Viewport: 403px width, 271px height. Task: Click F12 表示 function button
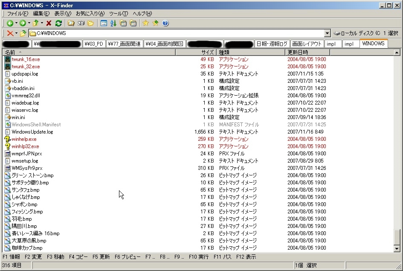[246, 257]
